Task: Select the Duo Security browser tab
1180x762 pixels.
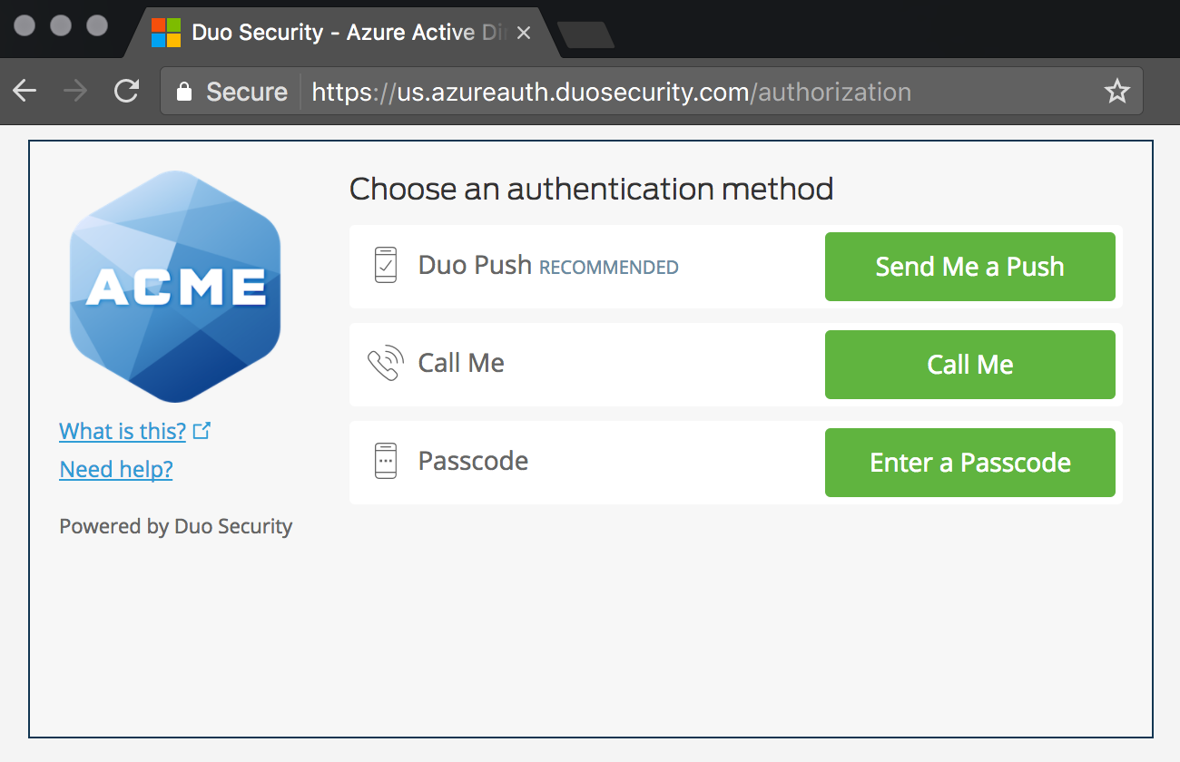Action: (327, 33)
